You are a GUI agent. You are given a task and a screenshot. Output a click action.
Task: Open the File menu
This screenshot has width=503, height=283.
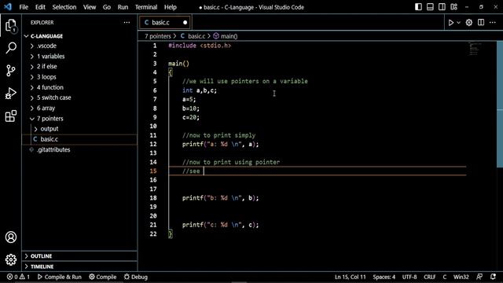pyautogui.click(x=24, y=7)
